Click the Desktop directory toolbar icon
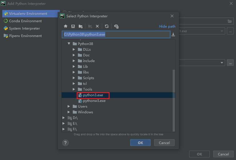This screenshot has height=160, width=236. tap(73, 26)
